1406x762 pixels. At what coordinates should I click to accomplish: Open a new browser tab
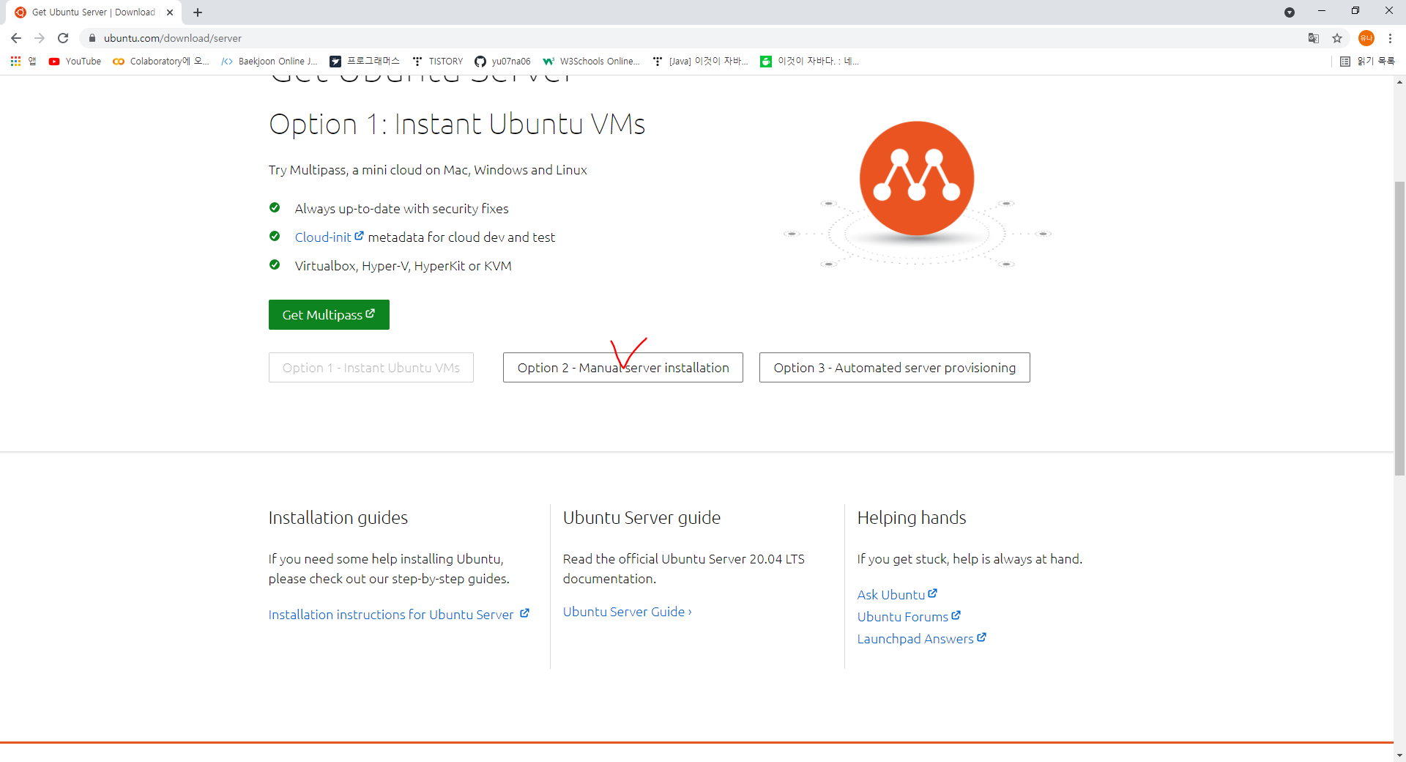(x=198, y=12)
